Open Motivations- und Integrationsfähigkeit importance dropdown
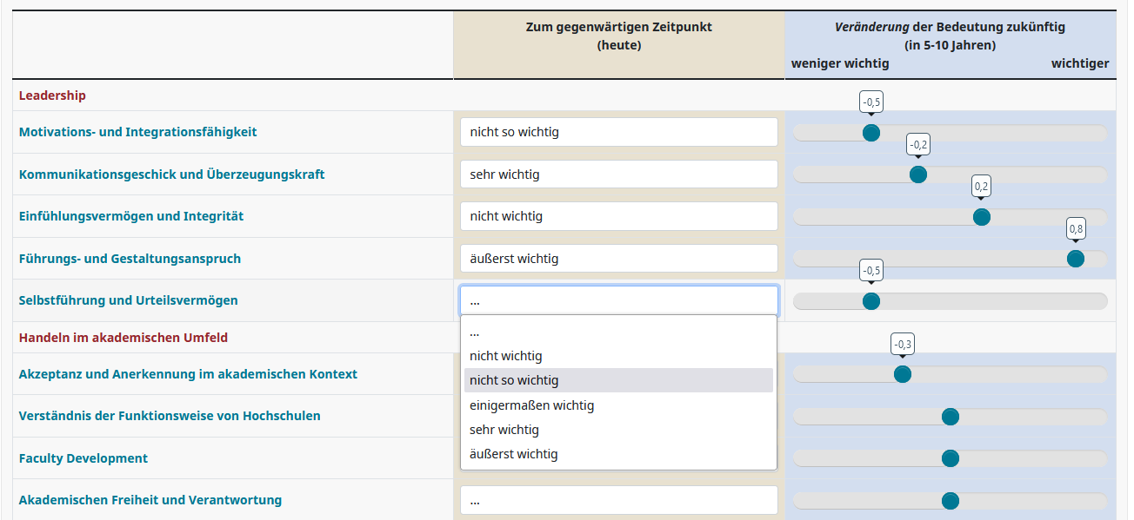Screen dimensions: 1134x520 (618, 132)
